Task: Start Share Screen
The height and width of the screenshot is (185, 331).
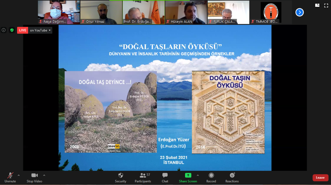Action: click(188, 178)
